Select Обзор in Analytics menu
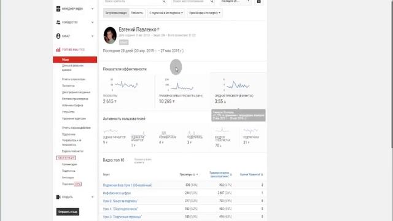Image resolution: width=393 pixels, height=221 pixels. 75,60
